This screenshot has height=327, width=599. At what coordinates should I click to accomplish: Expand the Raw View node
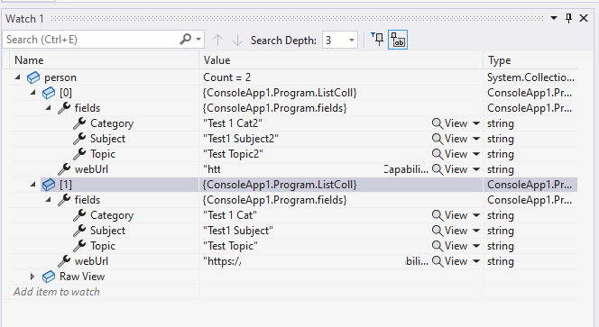coord(32,277)
